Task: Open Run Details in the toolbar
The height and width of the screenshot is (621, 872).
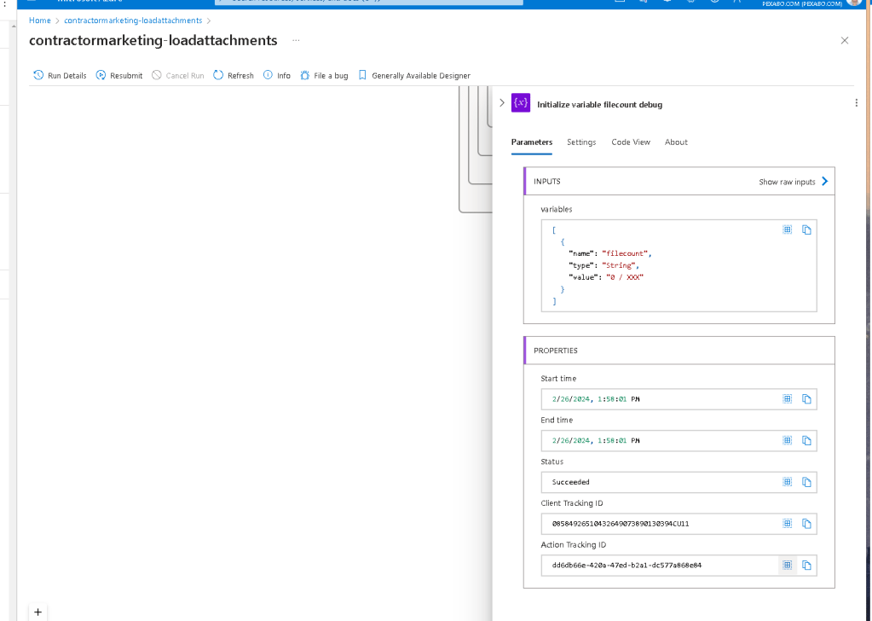Action: click(x=60, y=75)
